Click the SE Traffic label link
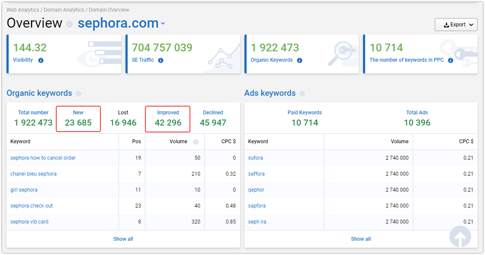The height and width of the screenshot is (255, 485). tap(143, 60)
